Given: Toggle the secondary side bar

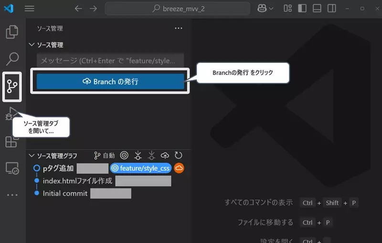Looking at the screenshot, I should point(331,9).
